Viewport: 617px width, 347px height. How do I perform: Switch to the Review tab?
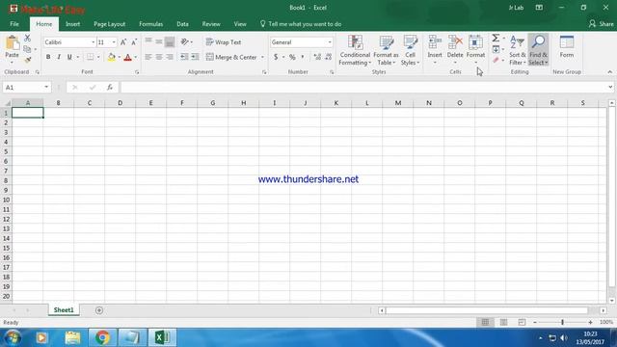211,24
